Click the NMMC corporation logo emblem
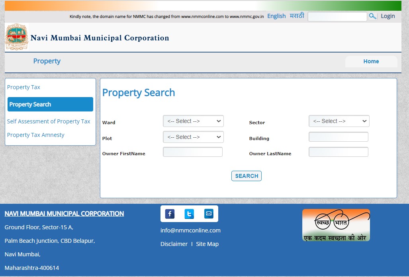409x277 pixels. click(16, 37)
